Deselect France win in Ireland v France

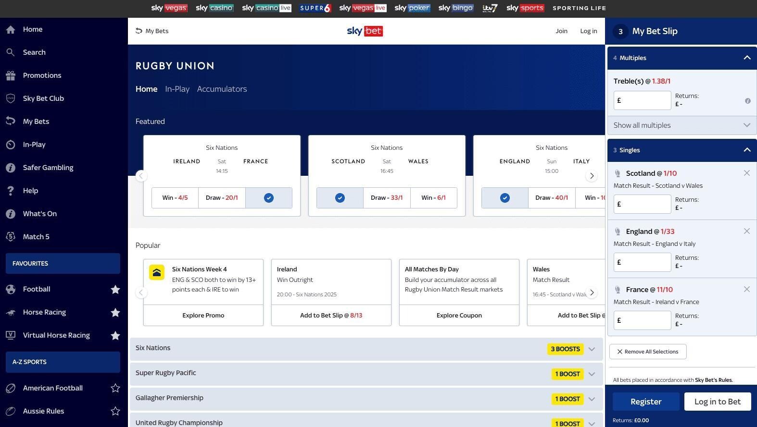click(269, 198)
